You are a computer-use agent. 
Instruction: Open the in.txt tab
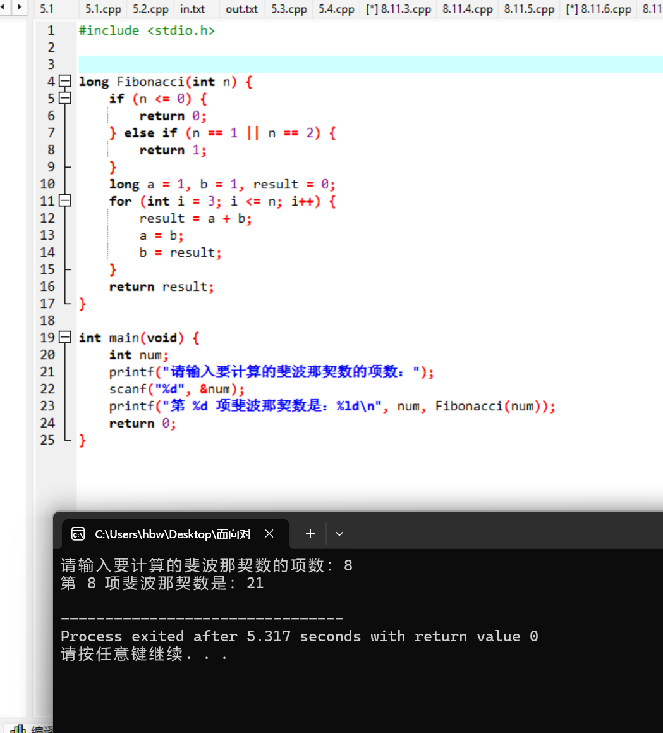pos(193,9)
